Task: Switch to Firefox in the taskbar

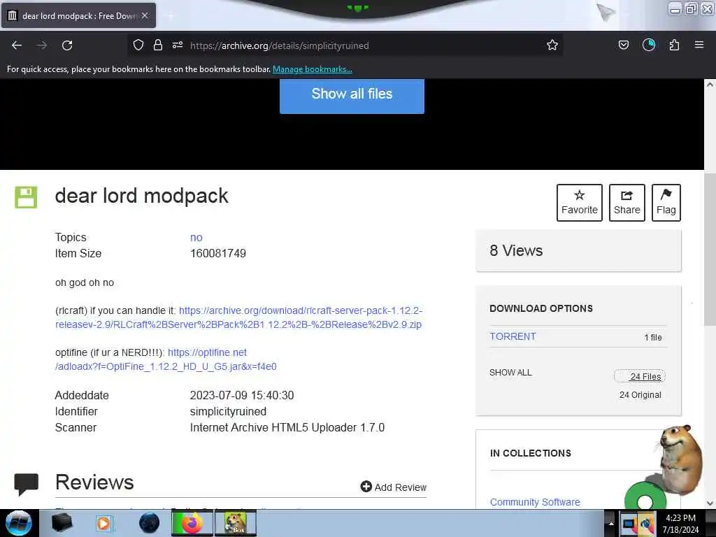Action: tap(192, 523)
